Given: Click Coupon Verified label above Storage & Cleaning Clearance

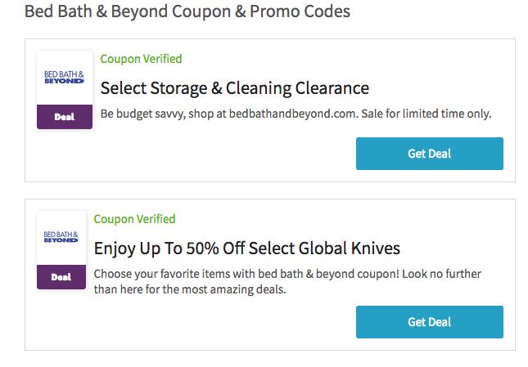Looking at the screenshot, I should click(x=141, y=59).
